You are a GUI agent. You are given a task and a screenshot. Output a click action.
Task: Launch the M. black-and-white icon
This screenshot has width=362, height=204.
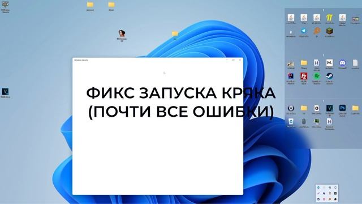click(x=329, y=63)
